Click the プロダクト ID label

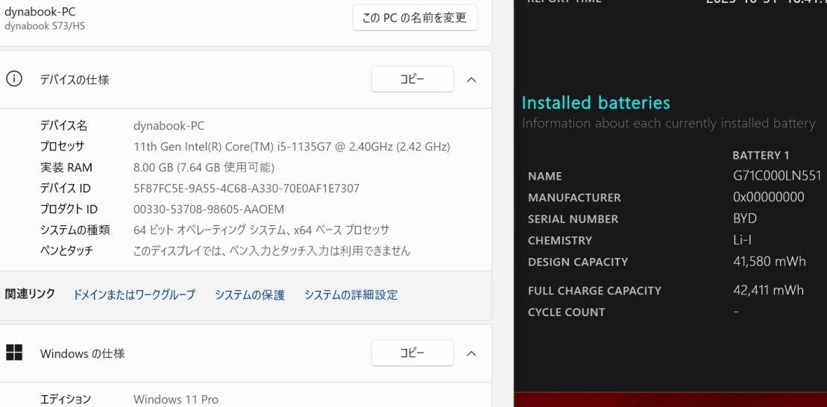click(69, 209)
